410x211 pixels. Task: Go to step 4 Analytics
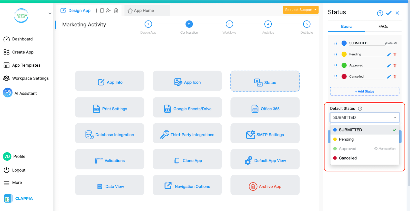pos(268,24)
